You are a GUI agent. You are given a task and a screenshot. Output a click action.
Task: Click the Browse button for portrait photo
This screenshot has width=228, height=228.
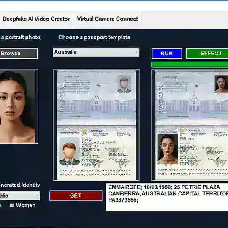19,54
